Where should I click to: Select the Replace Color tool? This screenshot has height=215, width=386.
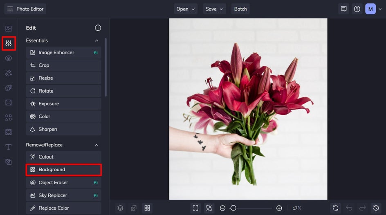(63, 208)
